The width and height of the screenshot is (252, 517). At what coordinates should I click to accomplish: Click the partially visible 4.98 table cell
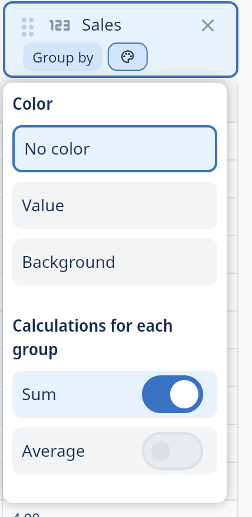point(26,513)
